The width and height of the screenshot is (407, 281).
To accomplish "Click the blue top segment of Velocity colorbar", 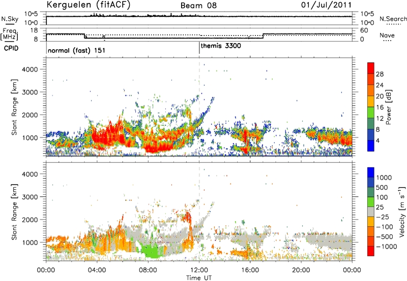I will point(371,172).
